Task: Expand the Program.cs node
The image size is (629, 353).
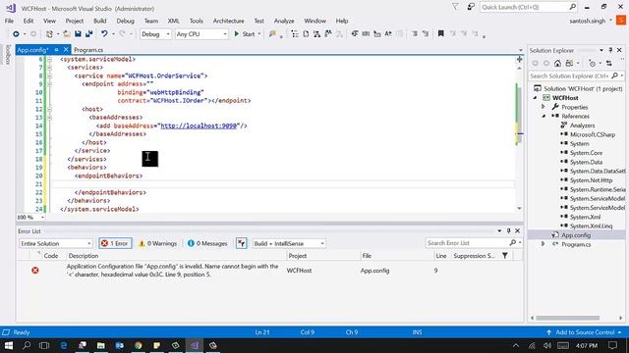Action: [x=543, y=244]
